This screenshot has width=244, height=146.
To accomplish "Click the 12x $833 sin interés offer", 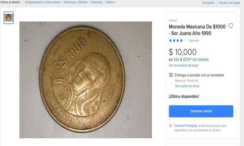I will 191,59.
